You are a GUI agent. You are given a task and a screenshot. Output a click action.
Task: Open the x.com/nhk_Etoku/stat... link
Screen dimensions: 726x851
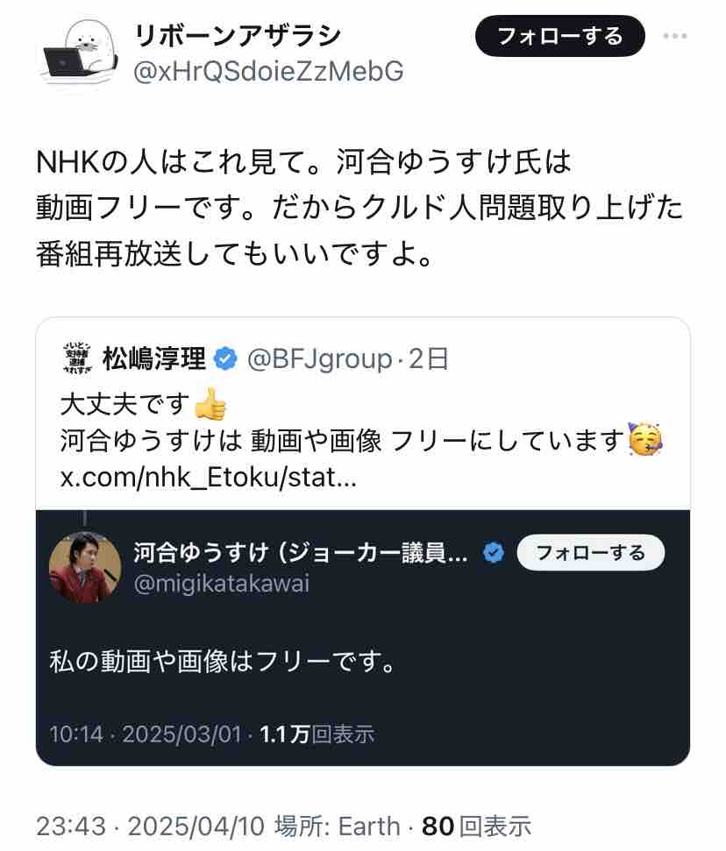208,479
